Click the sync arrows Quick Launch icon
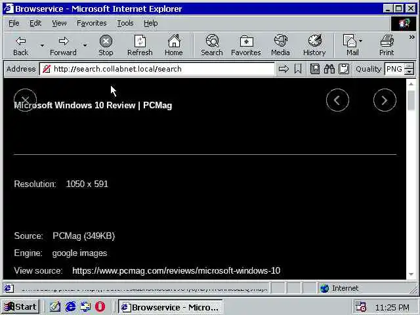The image size is (420, 315). pos(85,306)
